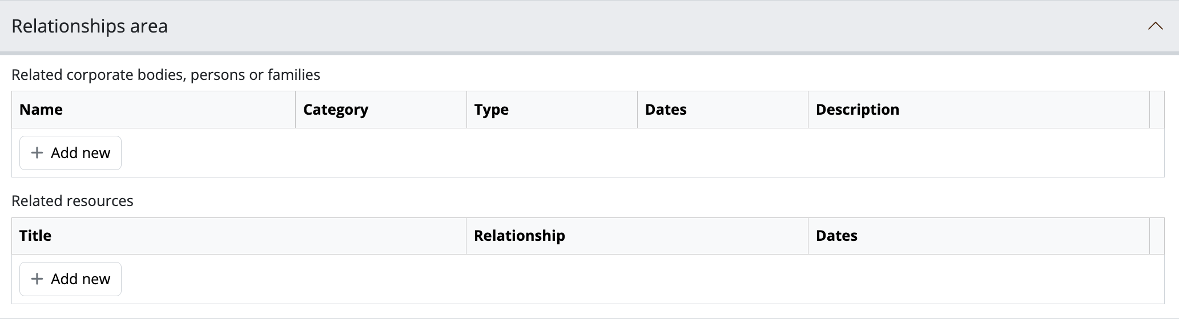Click plus icon in related resources table

pos(37,279)
